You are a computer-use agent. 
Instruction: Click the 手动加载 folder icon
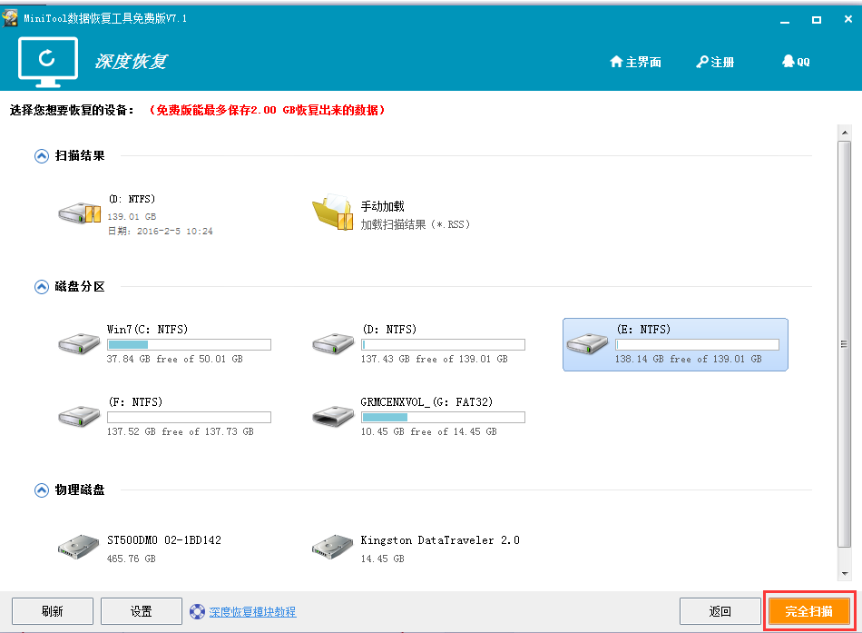333,212
